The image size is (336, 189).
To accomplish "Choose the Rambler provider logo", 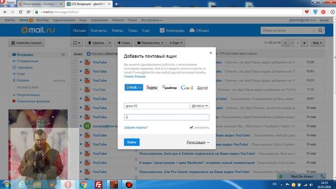I will point(170,88).
